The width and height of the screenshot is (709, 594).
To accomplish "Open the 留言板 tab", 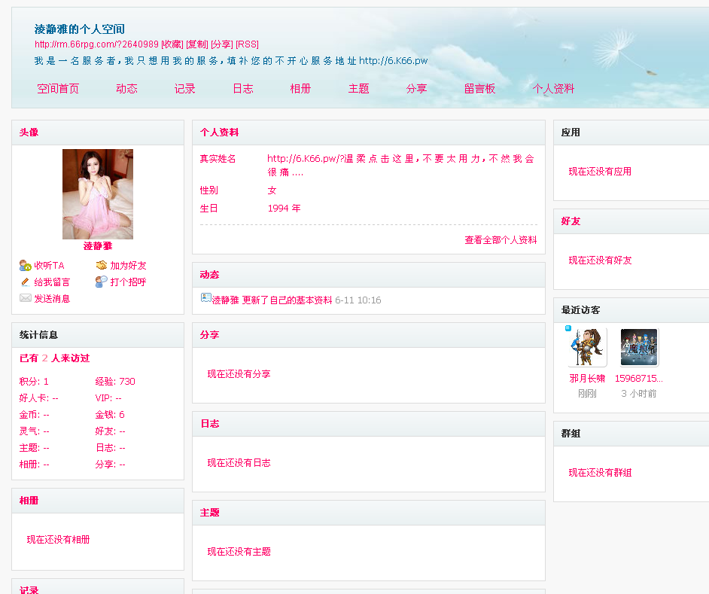I will click(479, 89).
